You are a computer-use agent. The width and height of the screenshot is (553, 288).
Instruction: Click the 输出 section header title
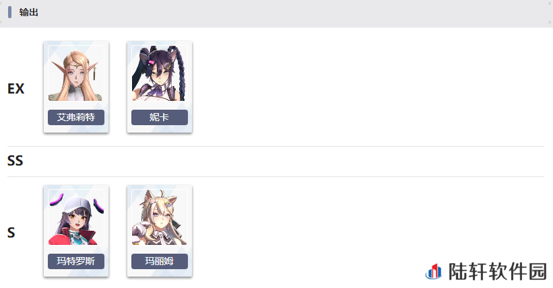[x=29, y=12]
